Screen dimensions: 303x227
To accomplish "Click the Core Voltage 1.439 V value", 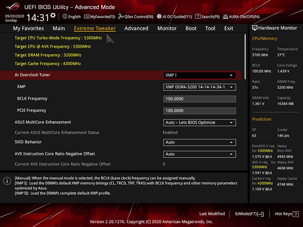I will [x=283, y=71].
